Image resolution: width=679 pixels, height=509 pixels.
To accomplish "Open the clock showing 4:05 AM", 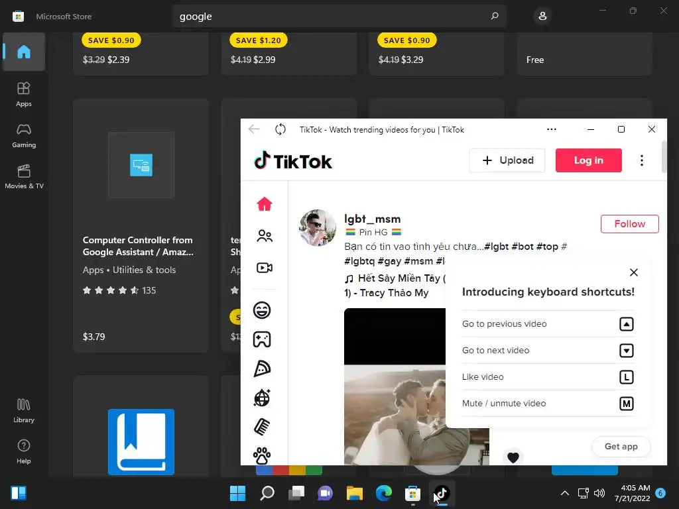I will [633, 493].
